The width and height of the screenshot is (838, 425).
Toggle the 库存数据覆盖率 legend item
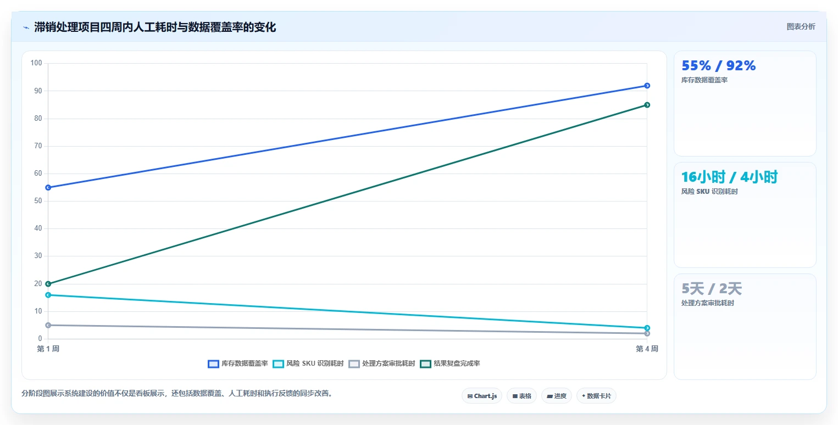point(238,364)
